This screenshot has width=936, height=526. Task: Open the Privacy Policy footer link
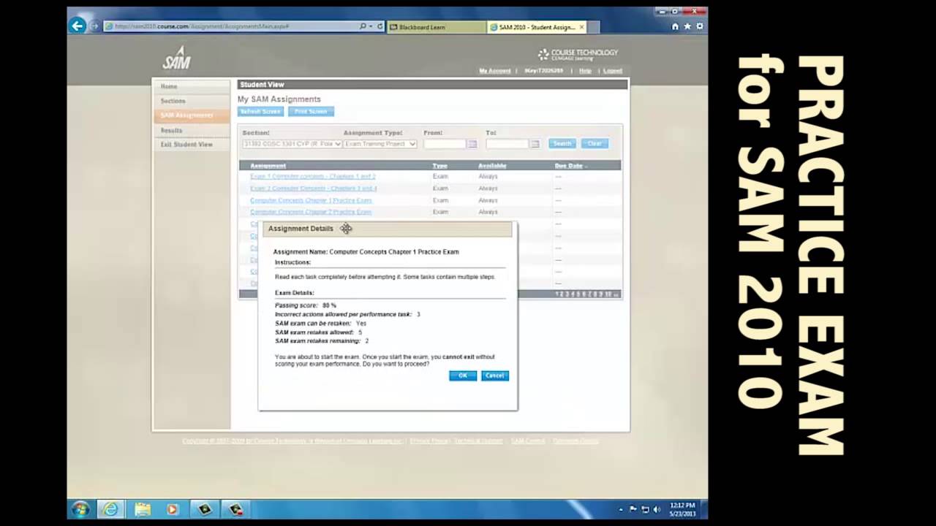430,441
